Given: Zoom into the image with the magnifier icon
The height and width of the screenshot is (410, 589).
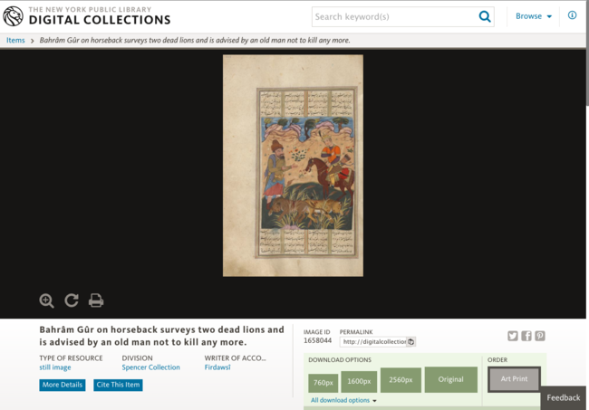Looking at the screenshot, I should (x=46, y=300).
